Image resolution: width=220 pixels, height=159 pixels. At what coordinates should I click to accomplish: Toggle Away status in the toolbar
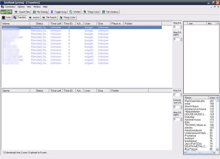(59, 12)
